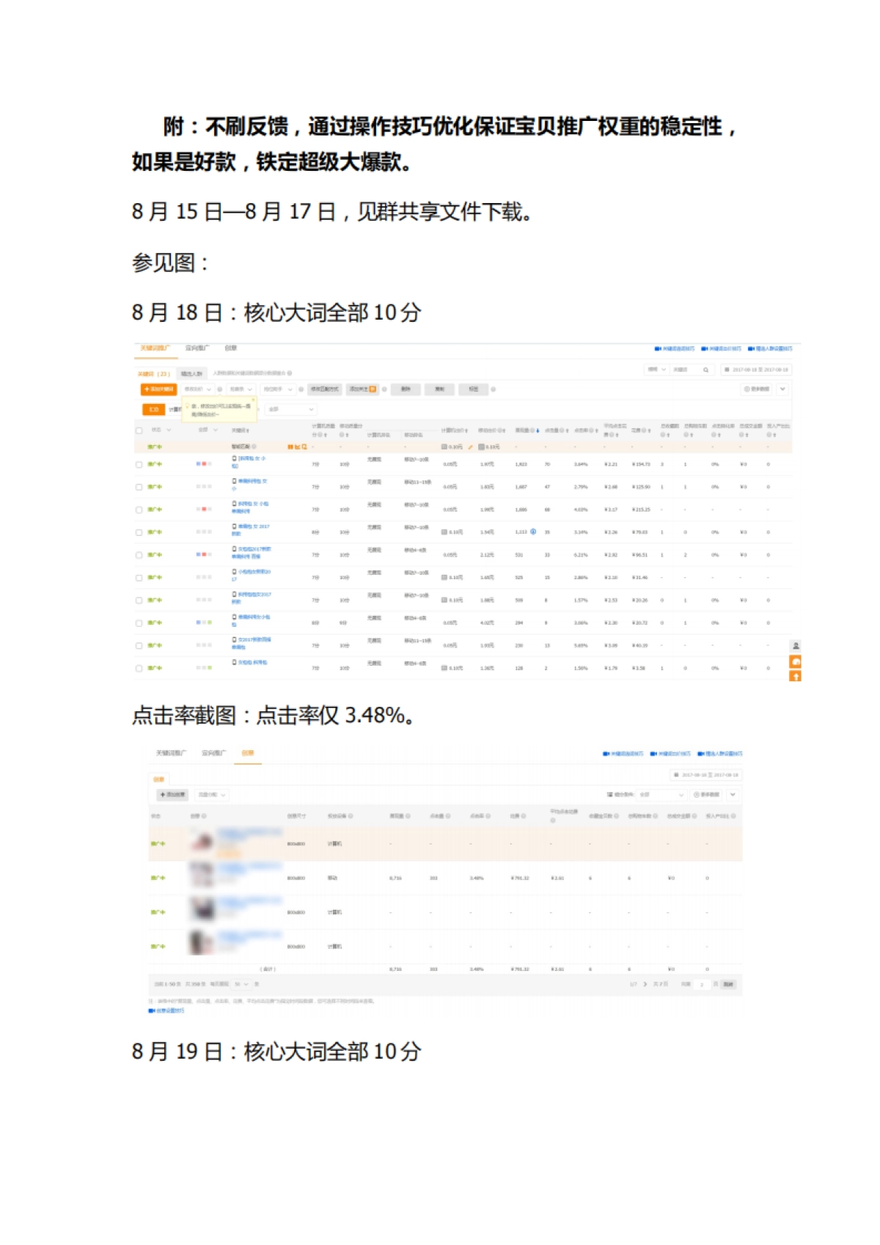Click the 标签 button in keyword toolbar
This screenshot has width=880, height=1245.
(473, 389)
